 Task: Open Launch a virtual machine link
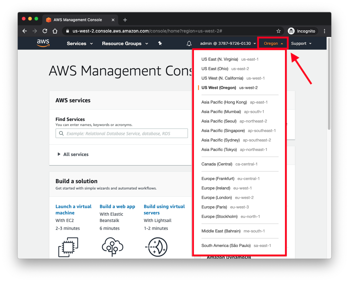pos(74,210)
